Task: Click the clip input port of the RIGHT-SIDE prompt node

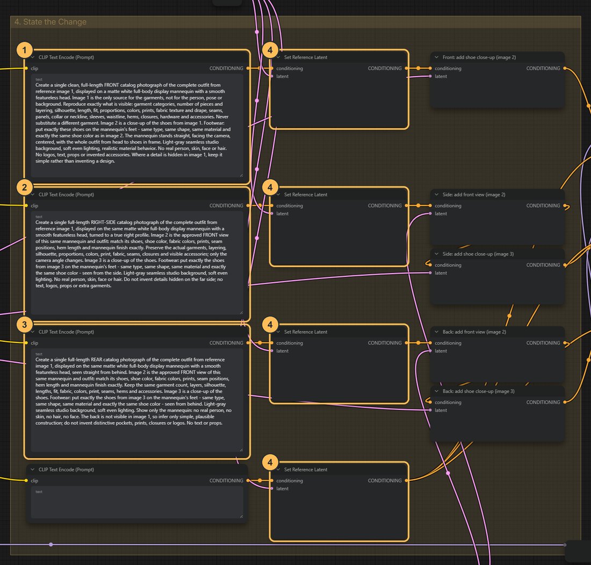Action: (x=26, y=206)
